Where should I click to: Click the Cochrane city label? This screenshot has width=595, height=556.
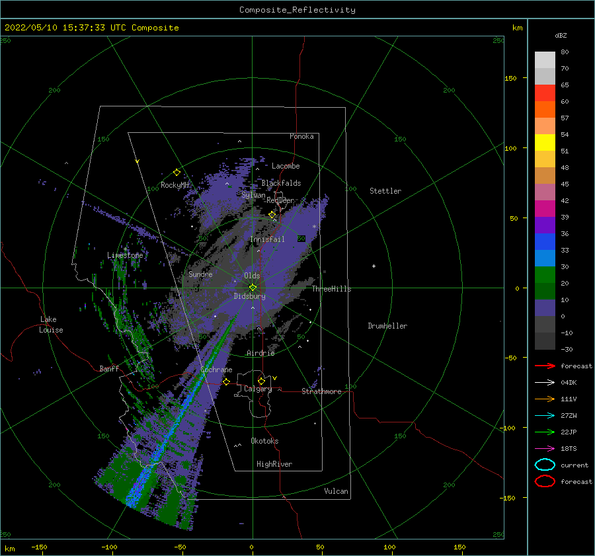[216, 370]
